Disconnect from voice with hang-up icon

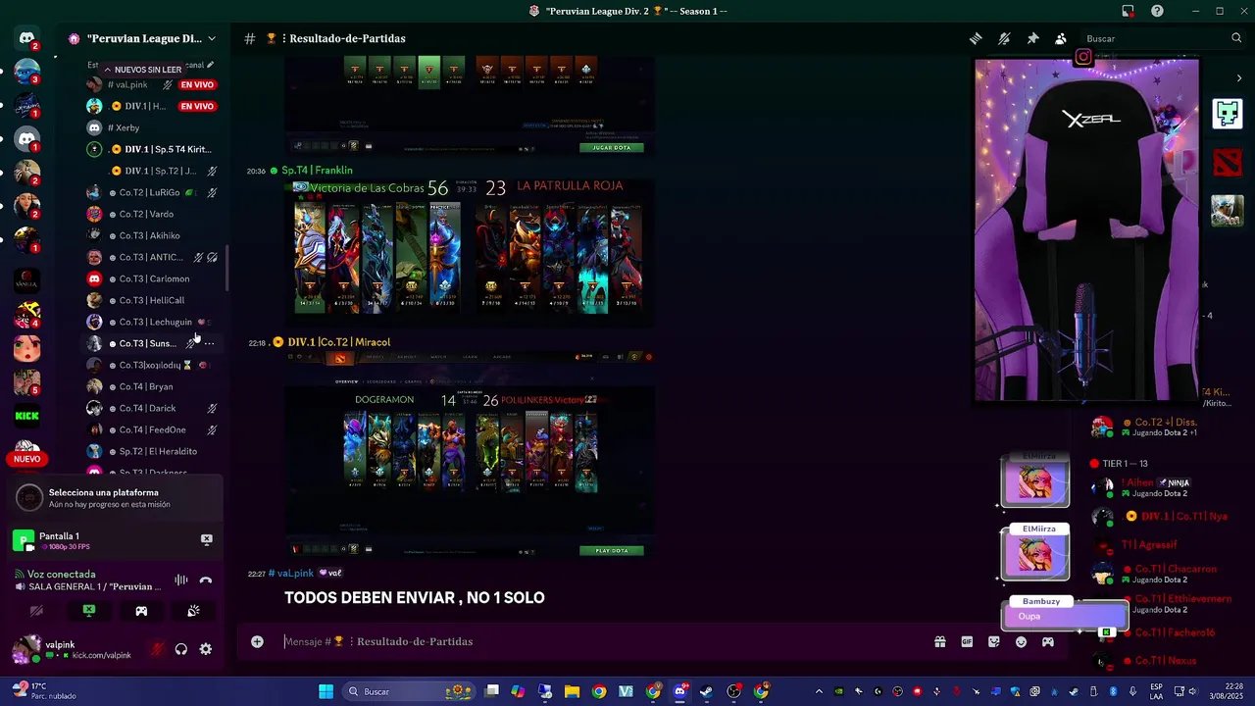coord(206,580)
